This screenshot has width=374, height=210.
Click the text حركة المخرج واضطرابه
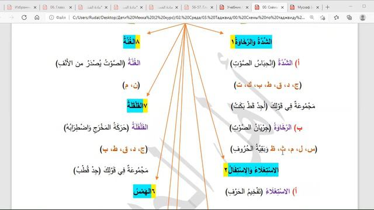click(96, 127)
